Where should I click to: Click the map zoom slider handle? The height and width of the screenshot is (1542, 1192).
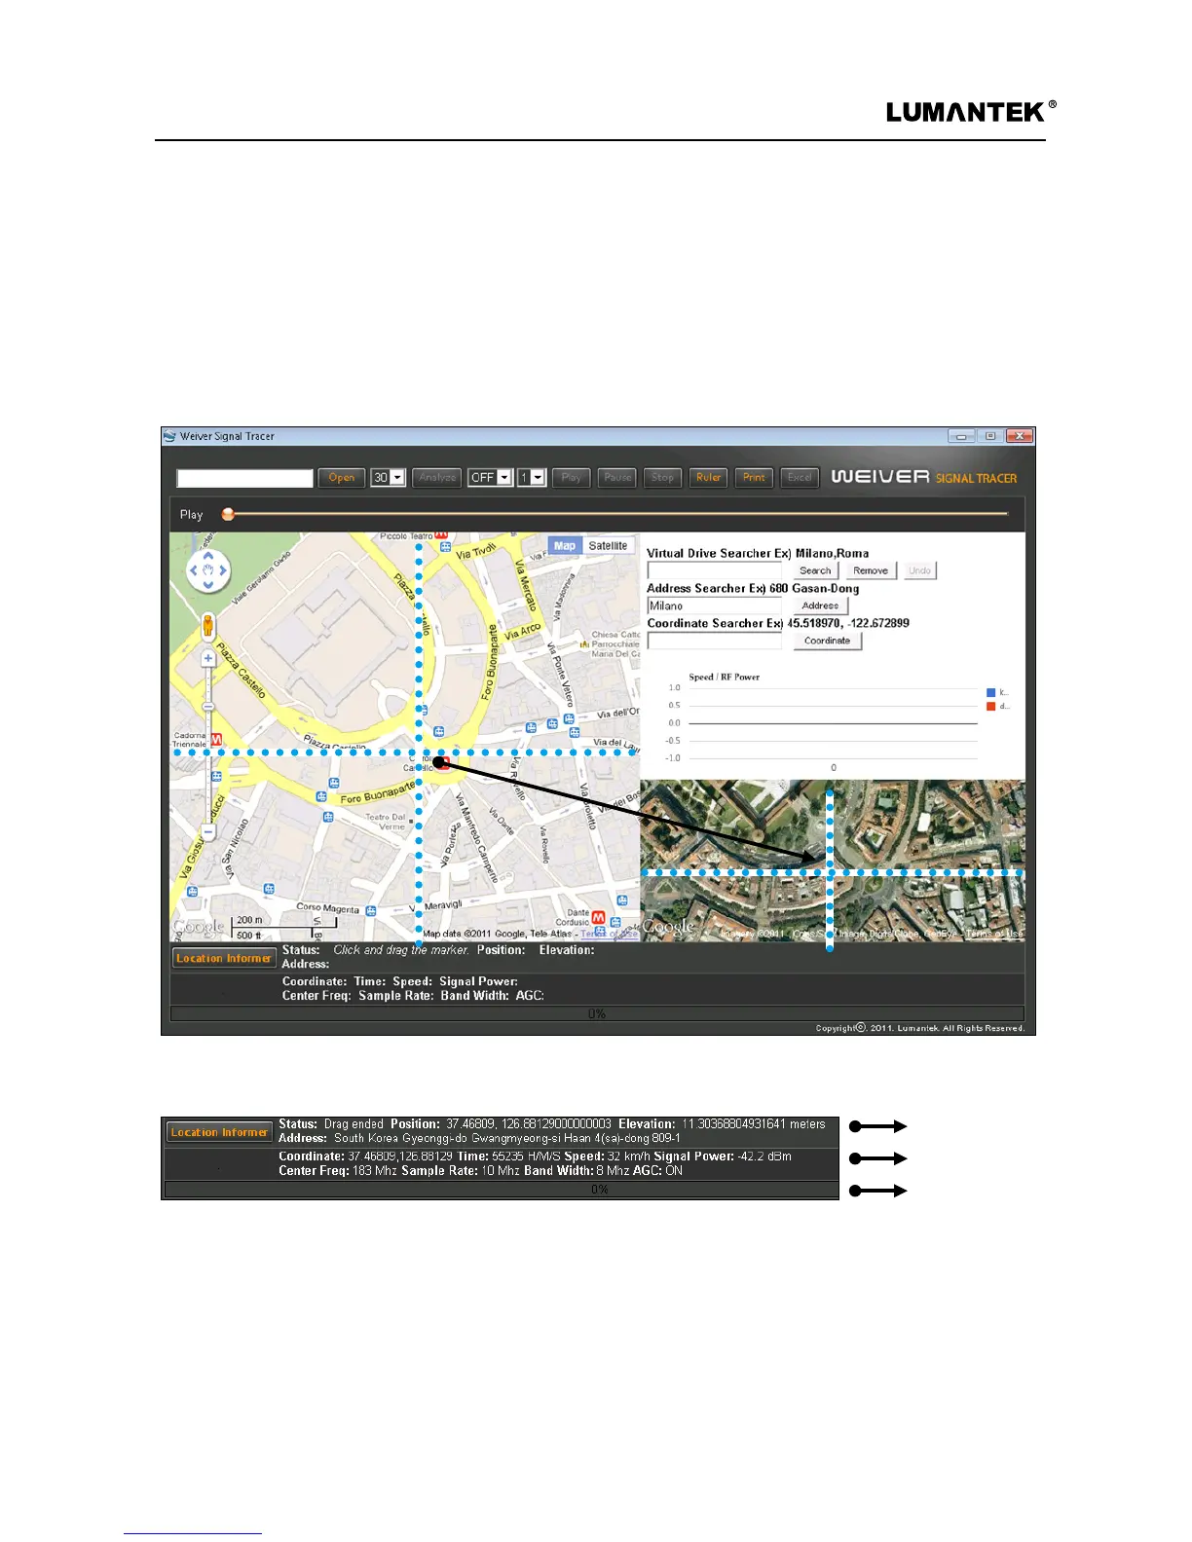(x=208, y=707)
